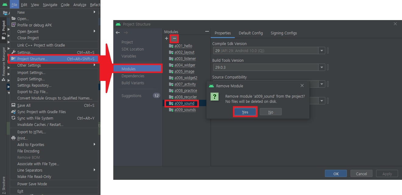This screenshot has height=195, width=402.
Task: Remove module with the minus icon
Action: click(x=175, y=39)
